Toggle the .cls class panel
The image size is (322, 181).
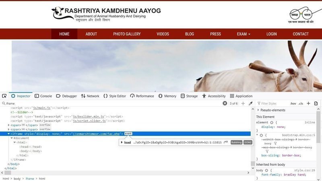point(301,103)
